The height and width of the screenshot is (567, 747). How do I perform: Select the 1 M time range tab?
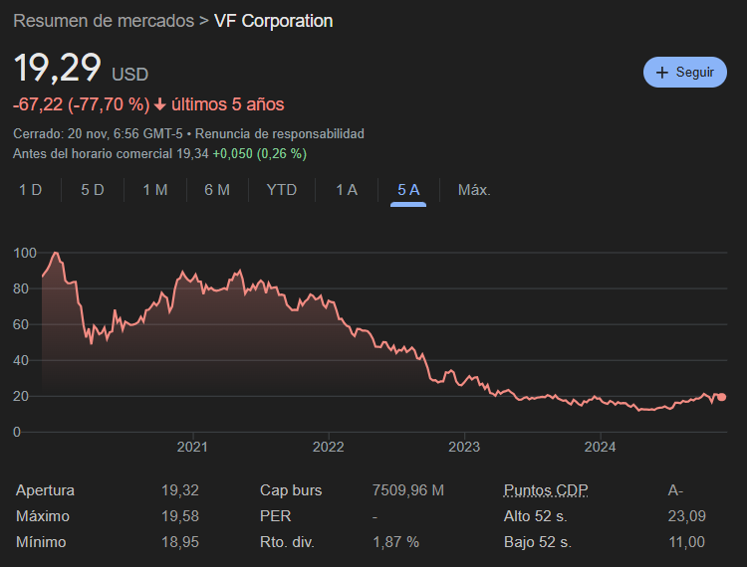(154, 190)
